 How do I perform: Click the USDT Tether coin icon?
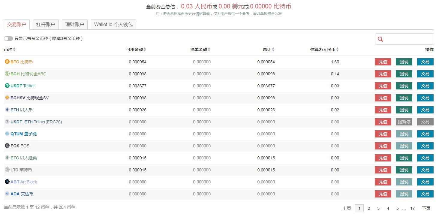(x=7, y=86)
